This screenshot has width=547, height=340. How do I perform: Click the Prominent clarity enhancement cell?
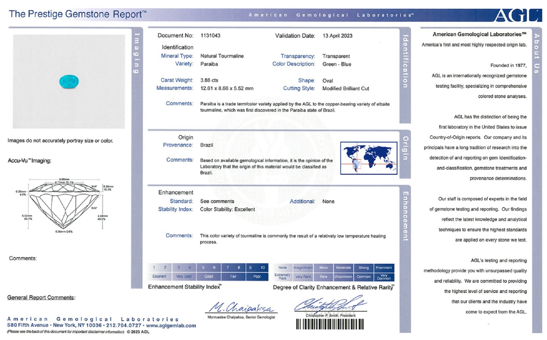click(x=384, y=268)
